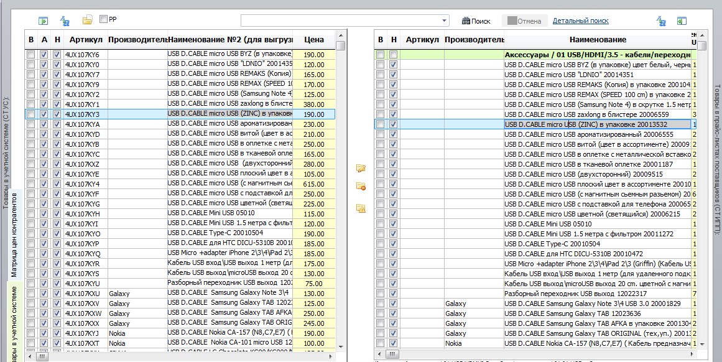Click the sort A-Z icon above left table
This screenshot has height=362, width=722.
[65, 21]
